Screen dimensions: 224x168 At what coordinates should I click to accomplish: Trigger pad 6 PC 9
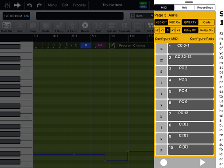pyautogui.click(x=191, y=105)
